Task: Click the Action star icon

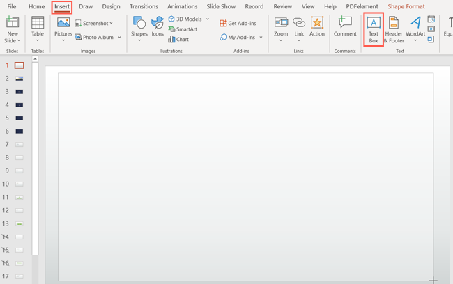Action: coord(317,22)
